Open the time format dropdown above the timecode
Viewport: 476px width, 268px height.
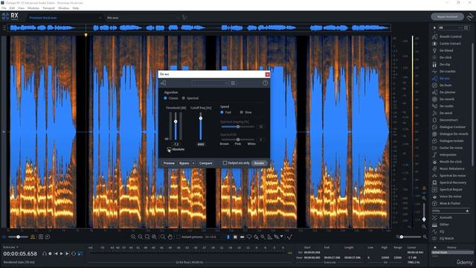coord(10,247)
